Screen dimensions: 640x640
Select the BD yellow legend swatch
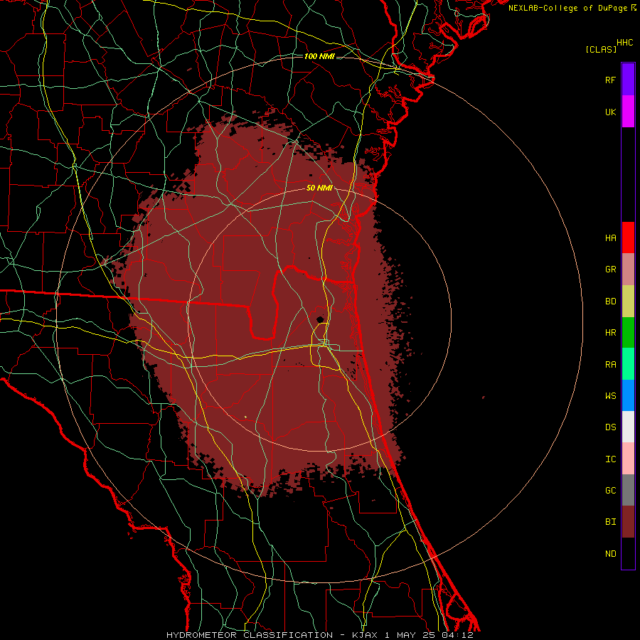pyautogui.click(x=628, y=301)
